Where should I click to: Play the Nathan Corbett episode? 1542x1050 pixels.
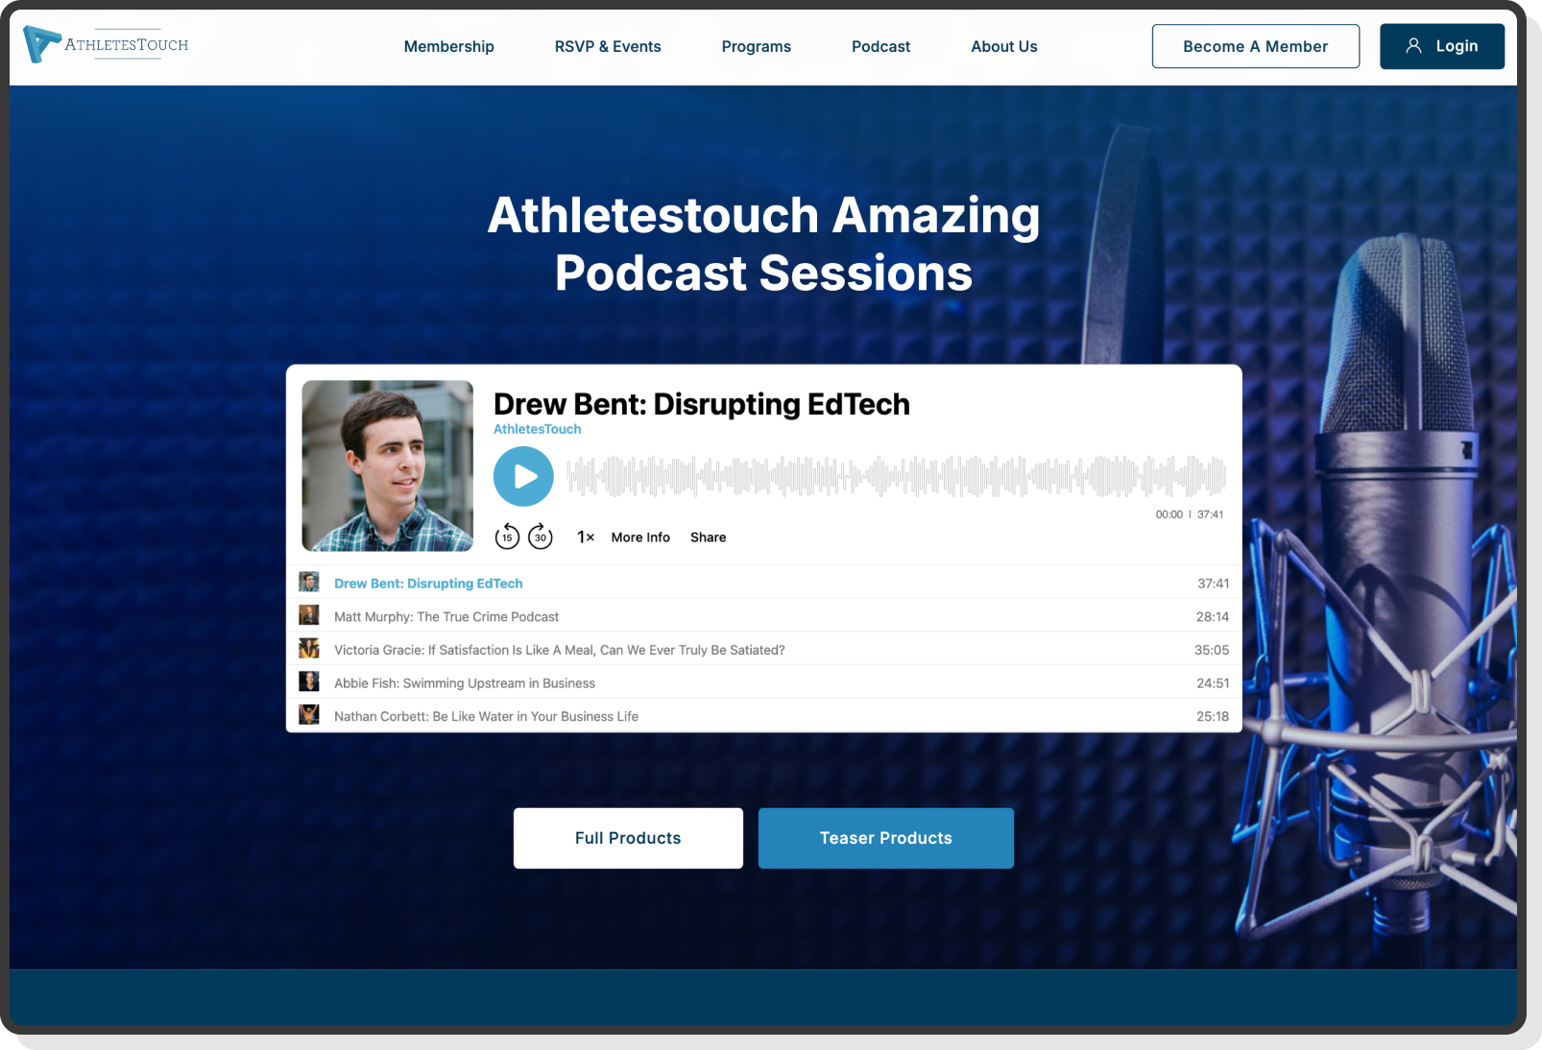[x=486, y=715]
